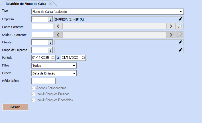Click the Cliente lookup search icon
The image size is (202, 123).
[50, 42]
